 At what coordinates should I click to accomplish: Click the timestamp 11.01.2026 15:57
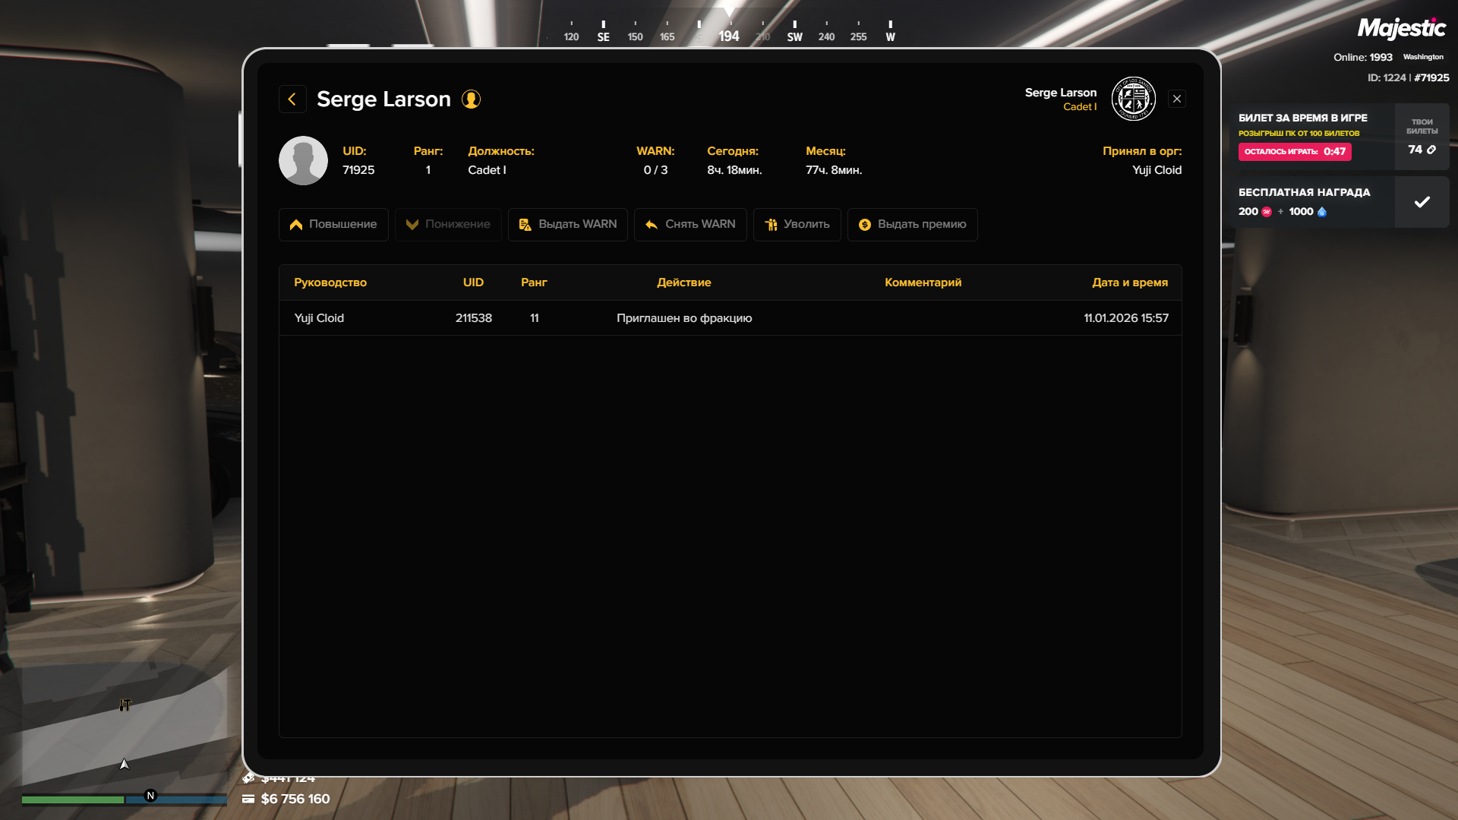pos(1126,318)
